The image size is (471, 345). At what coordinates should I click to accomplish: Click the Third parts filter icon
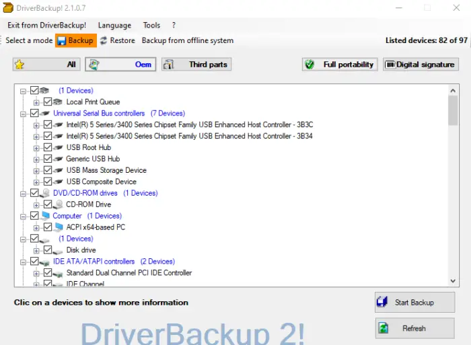[x=169, y=65]
